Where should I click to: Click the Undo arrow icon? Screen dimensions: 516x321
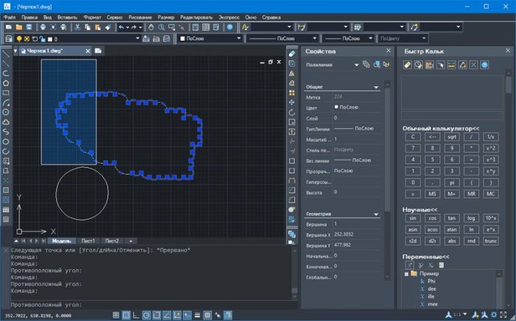[122, 27]
